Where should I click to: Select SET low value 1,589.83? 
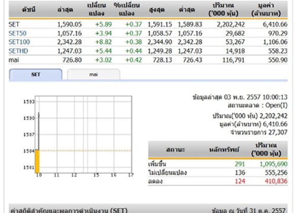(x=190, y=24)
